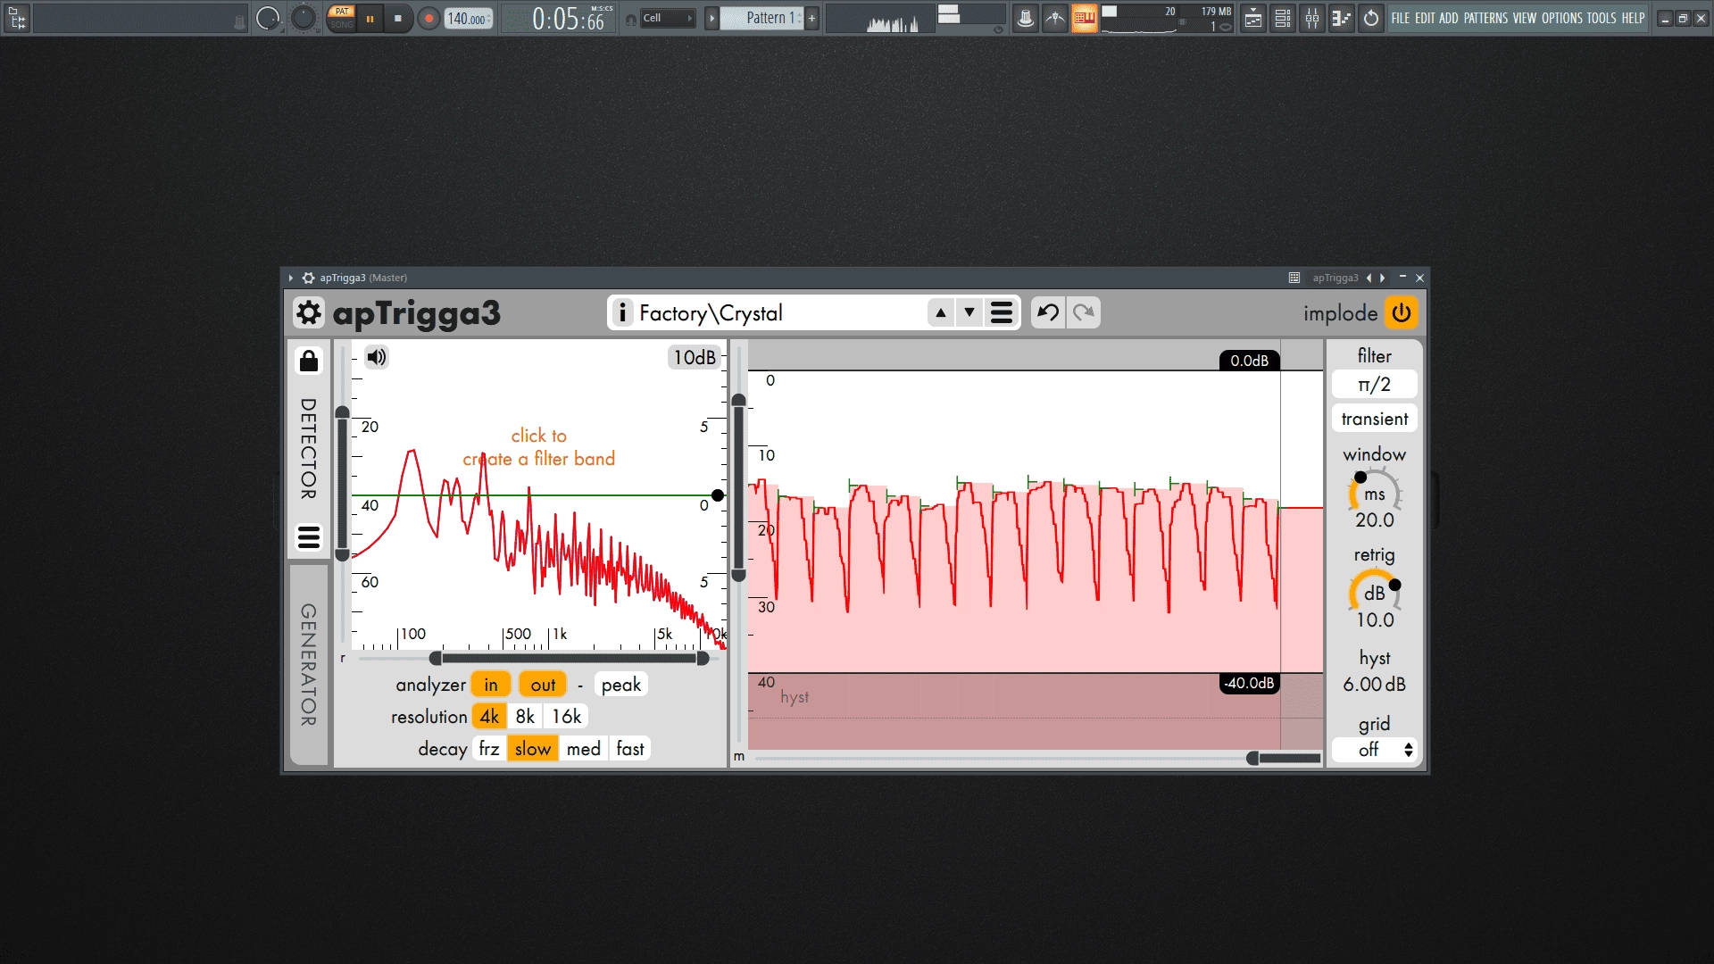Go to previous preset in window title bar
Viewport: 1714px width, 964px height.
pyautogui.click(x=1369, y=278)
